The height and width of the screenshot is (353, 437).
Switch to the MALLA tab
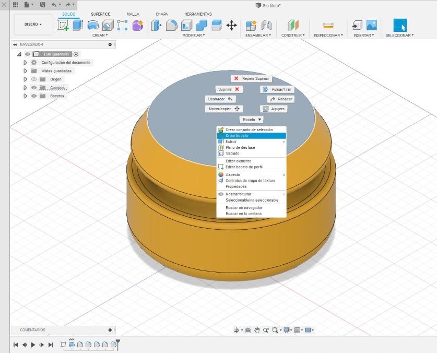[x=133, y=14]
